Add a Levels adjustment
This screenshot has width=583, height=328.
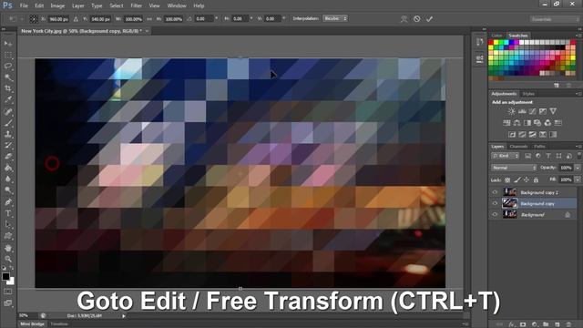522,111
